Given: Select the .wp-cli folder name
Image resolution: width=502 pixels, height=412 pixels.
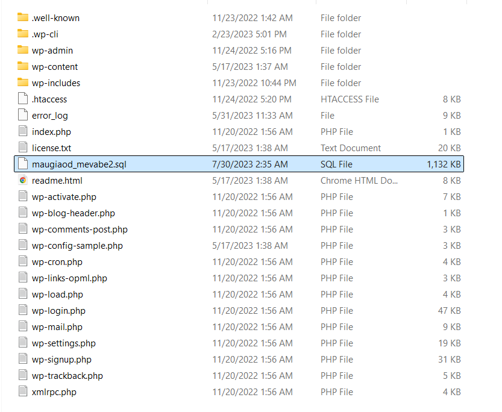Looking at the screenshot, I should [x=45, y=34].
